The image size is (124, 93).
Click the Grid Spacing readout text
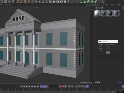click(86, 83)
